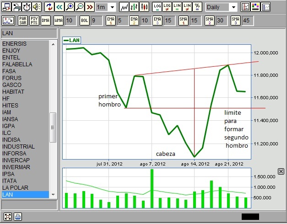Viewport: 287px width, 224px height.
Task: Open the stopwatch timer icon
Action: point(27,7)
